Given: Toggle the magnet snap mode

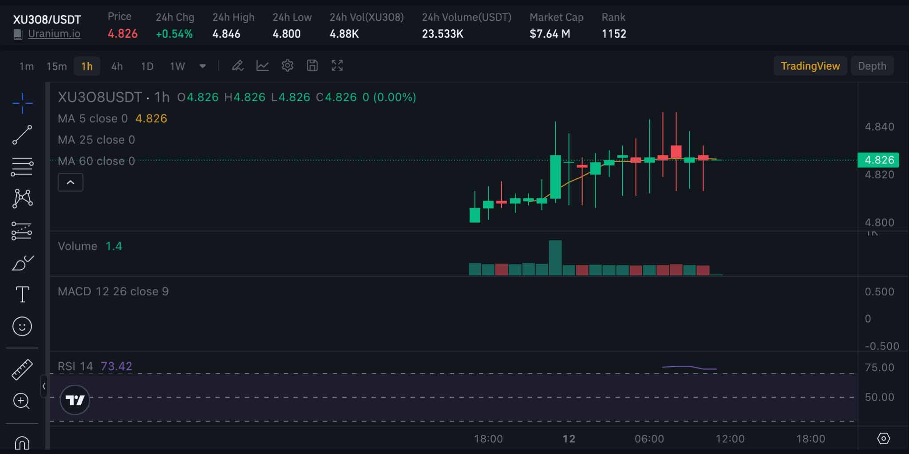Looking at the screenshot, I should (x=22, y=442).
